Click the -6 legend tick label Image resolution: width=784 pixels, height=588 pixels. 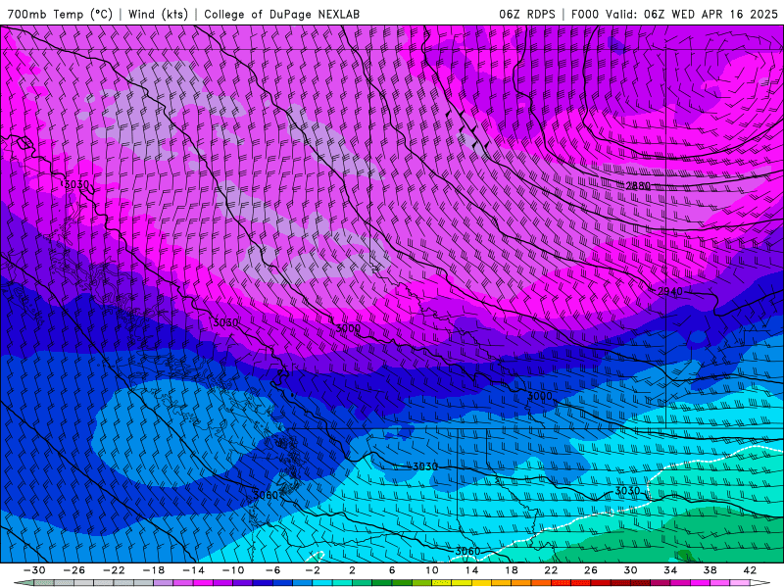[273, 570]
